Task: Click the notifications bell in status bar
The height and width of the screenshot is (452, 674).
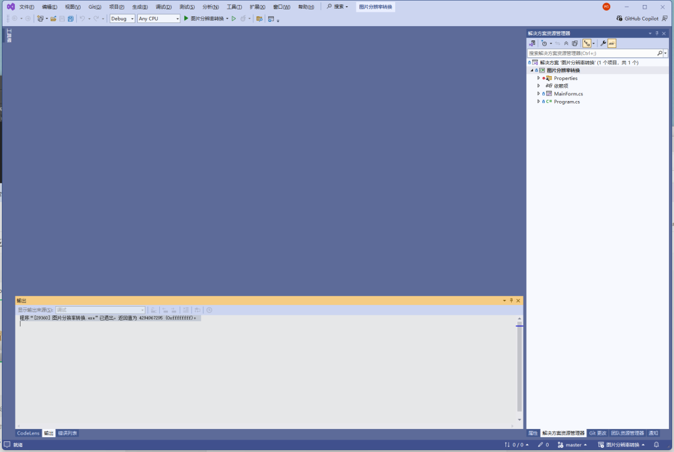Action: 657,445
